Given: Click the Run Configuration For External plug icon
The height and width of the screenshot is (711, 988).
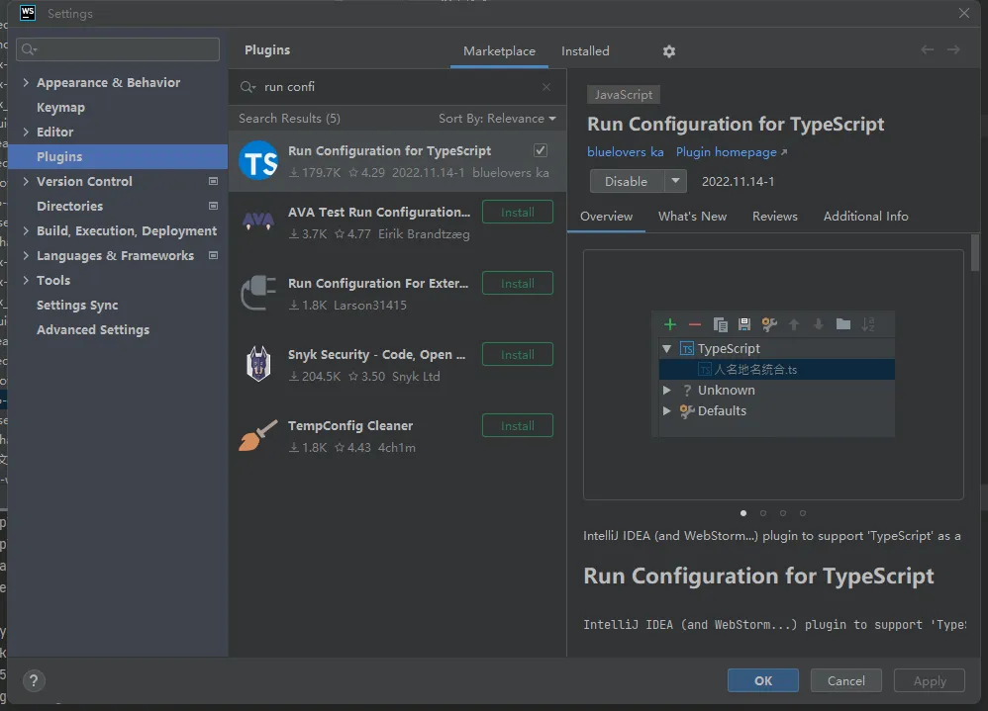Looking at the screenshot, I should pos(258,294).
